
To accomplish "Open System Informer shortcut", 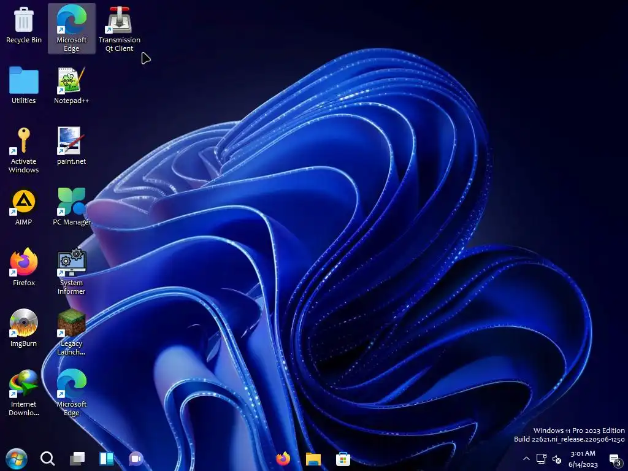I will coord(71,272).
